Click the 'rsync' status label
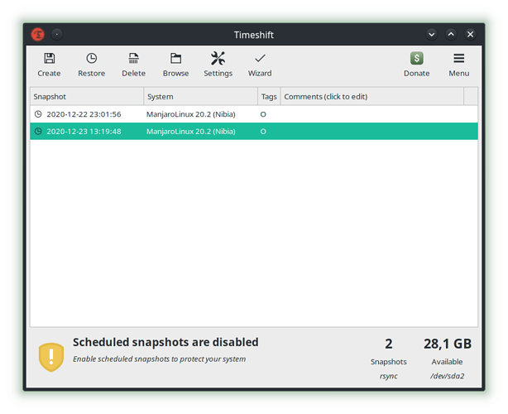The image size is (508, 414). click(x=389, y=377)
